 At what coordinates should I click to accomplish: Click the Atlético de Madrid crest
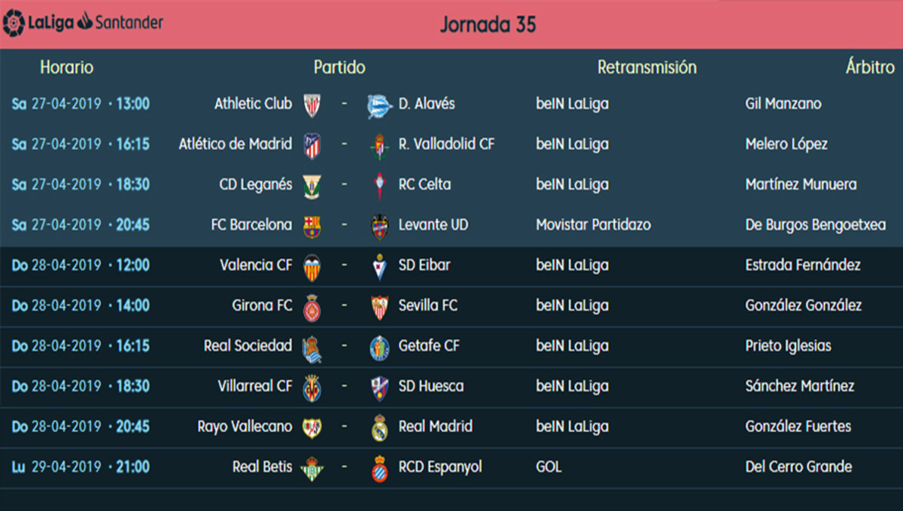click(x=312, y=145)
